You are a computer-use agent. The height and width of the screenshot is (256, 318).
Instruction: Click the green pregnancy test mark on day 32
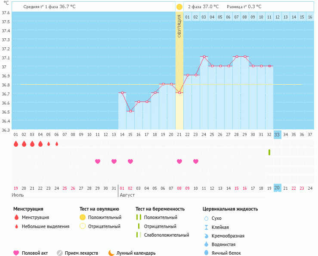pos(269,152)
